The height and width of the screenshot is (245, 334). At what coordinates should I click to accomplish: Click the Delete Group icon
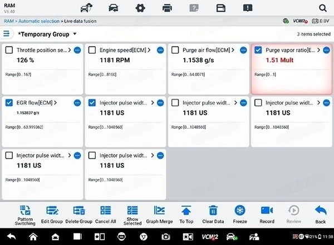click(x=78, y=211)
